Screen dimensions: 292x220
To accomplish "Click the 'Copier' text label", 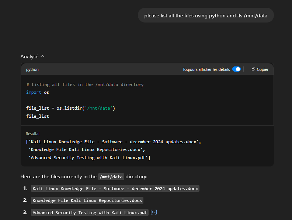I will click(x=263, y=69).
